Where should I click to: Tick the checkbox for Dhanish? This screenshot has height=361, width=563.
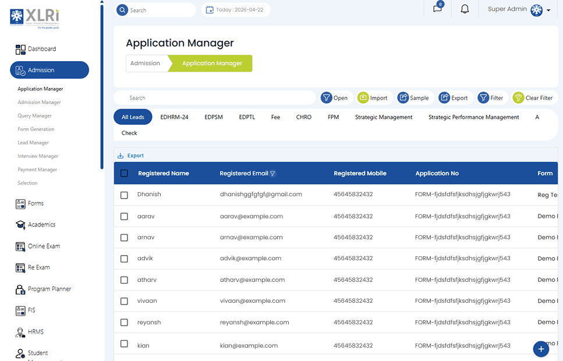(124, 195)
